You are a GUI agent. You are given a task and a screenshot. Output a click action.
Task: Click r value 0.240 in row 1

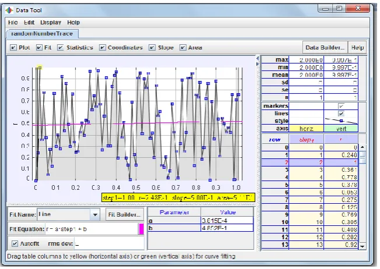[x=341, y=155]
